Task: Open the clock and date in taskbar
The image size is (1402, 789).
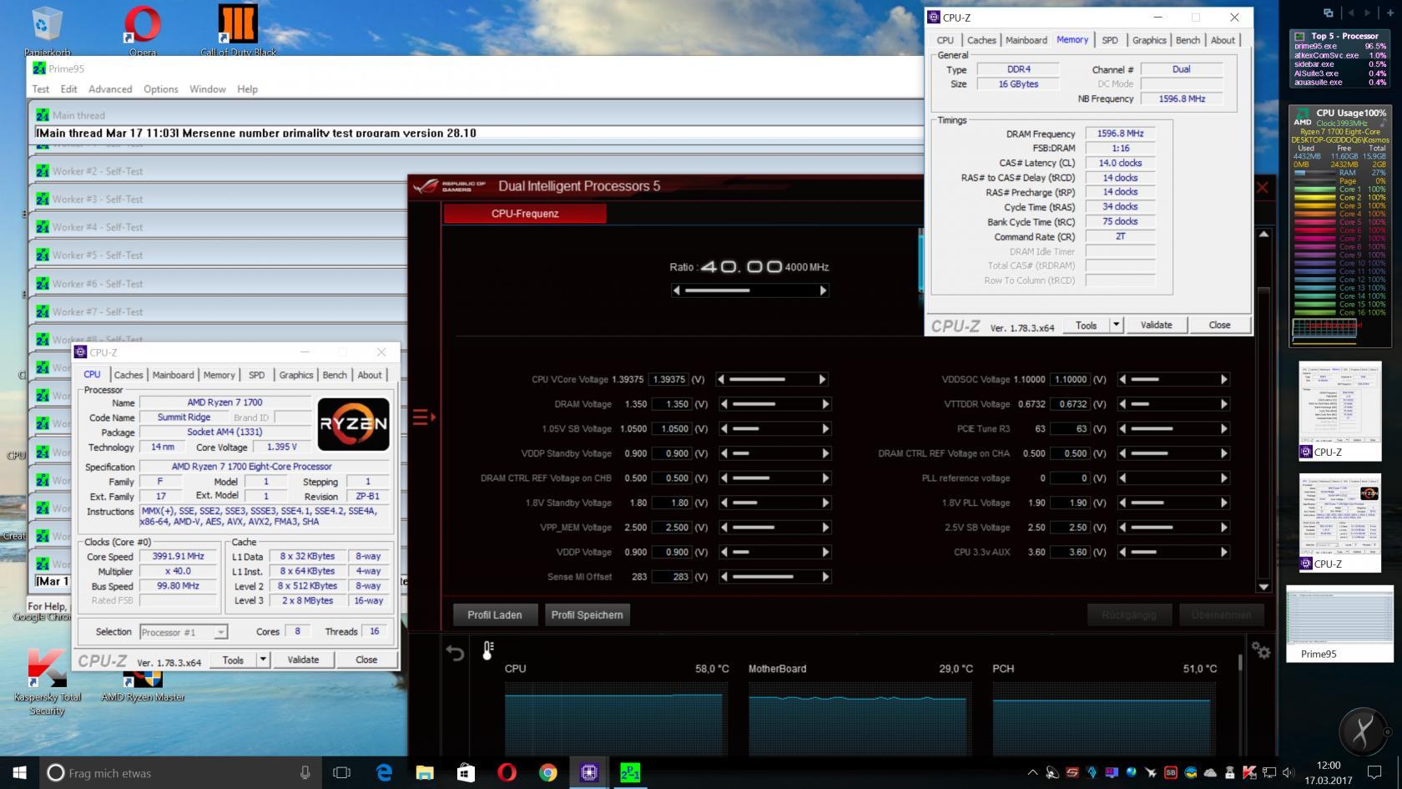Action: point(1328,772)
